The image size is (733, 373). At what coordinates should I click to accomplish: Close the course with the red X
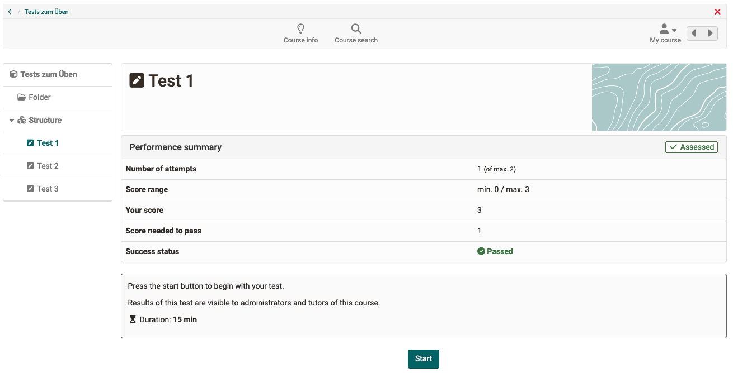click(717, 11)
